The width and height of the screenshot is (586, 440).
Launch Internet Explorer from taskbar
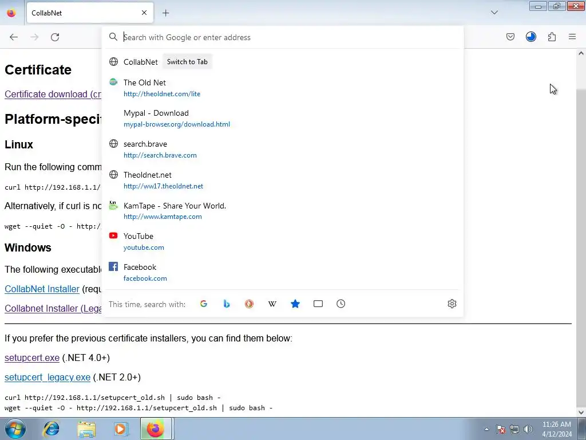[x=51, y=429]
